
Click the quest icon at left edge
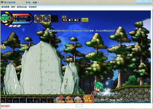pyautogui.click(x=3, y=47)
